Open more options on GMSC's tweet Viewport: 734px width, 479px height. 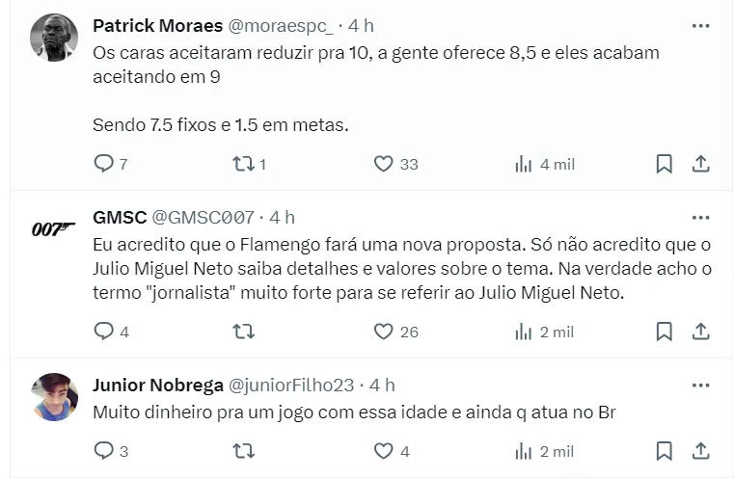[x=701, y=218]
